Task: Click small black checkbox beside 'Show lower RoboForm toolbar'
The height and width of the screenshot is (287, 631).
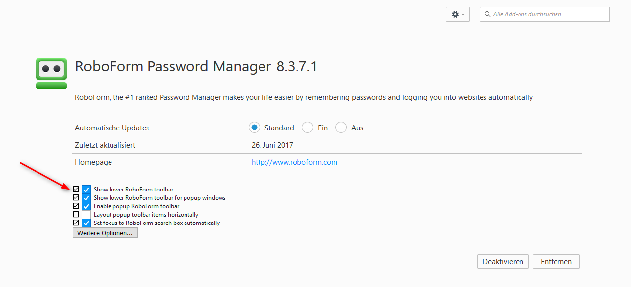Action: click(76, 189)
